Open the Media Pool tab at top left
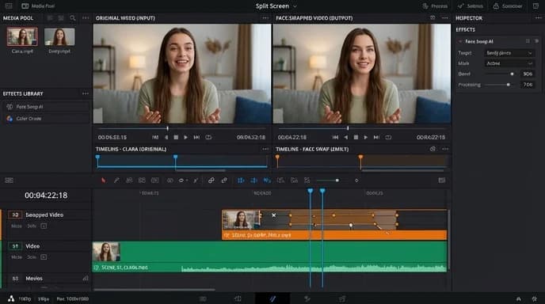This screenshot has width=545, height=304. pyautogui.click(x=38, y=6)
